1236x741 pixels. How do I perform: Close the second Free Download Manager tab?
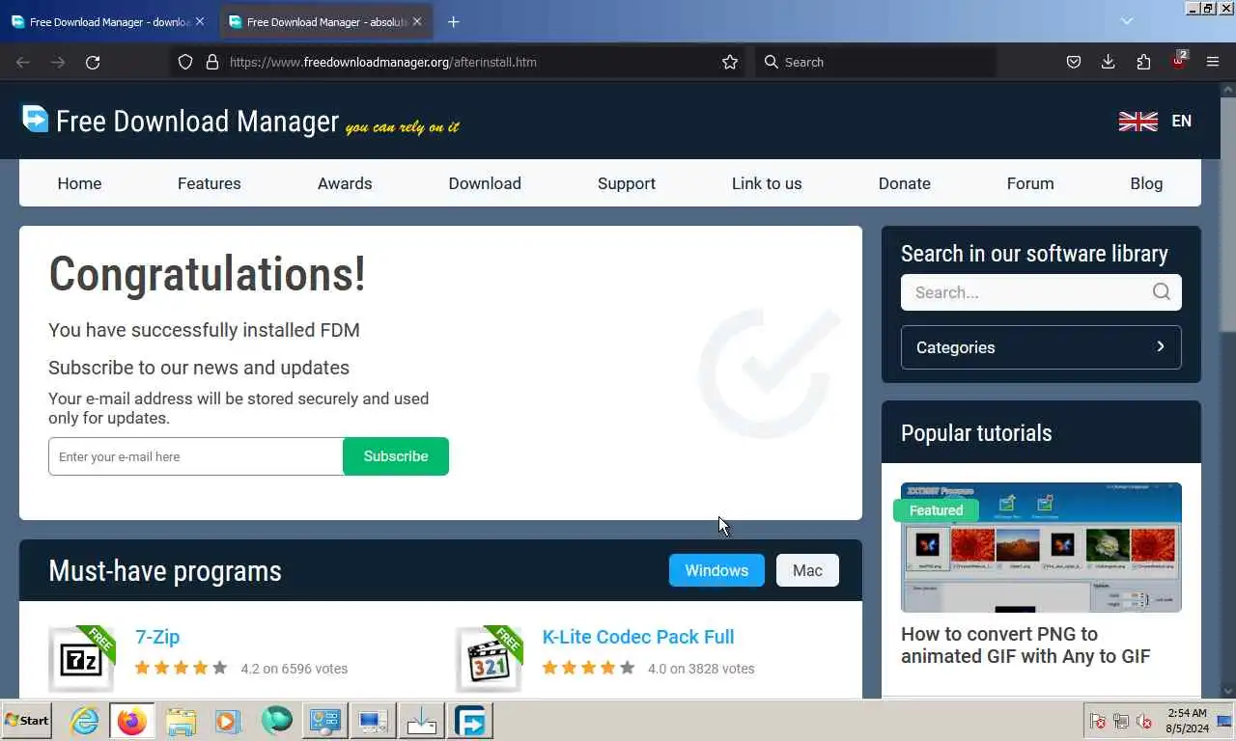417,21
